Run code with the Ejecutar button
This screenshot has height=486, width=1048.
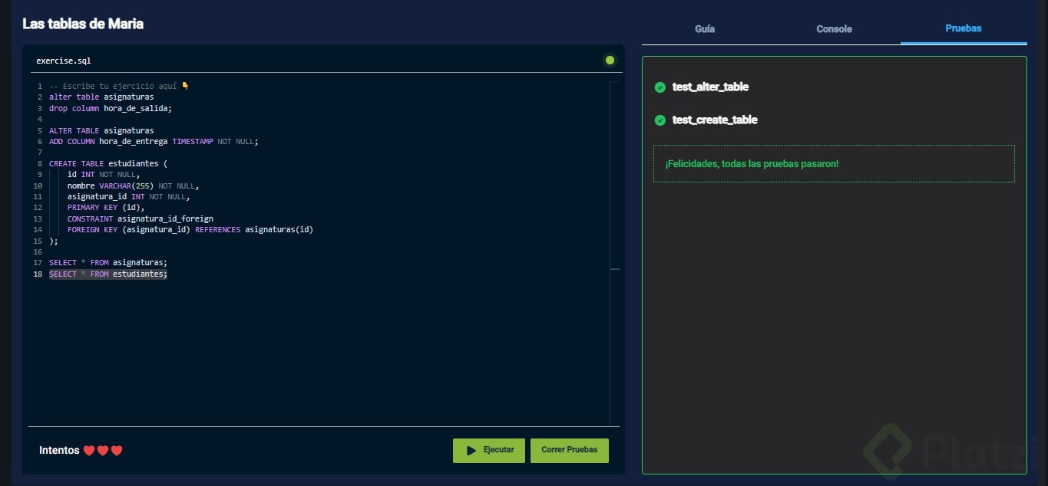coord(489,450)
